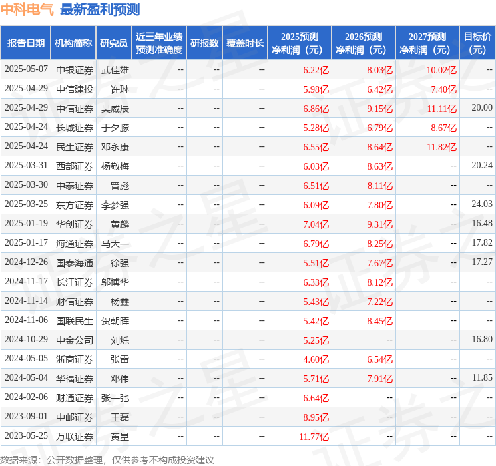This screenshot has height=466, width=496.
Task: Click the 目标价(元) column header
Action: [x=477, y=43]
